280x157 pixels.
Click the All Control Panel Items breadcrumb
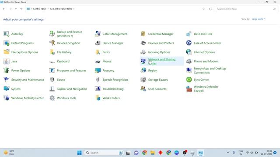(61, 9)
